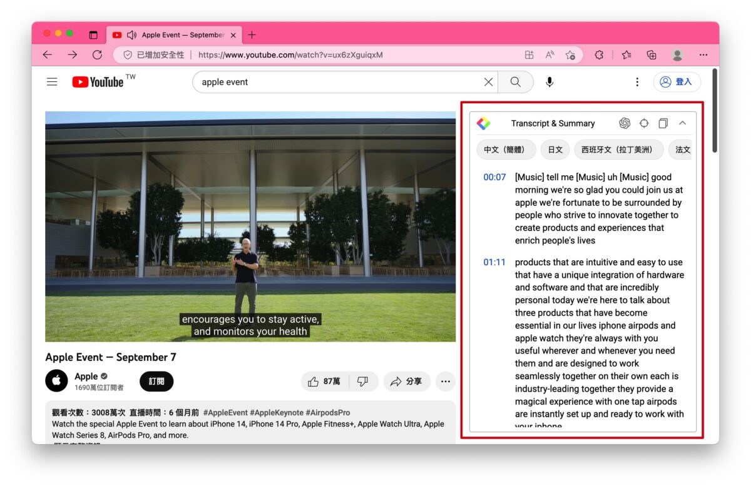Like the video with 87萬 likes
The width and height of the screenshot is (751, 486).
click(x=325, y=381)
